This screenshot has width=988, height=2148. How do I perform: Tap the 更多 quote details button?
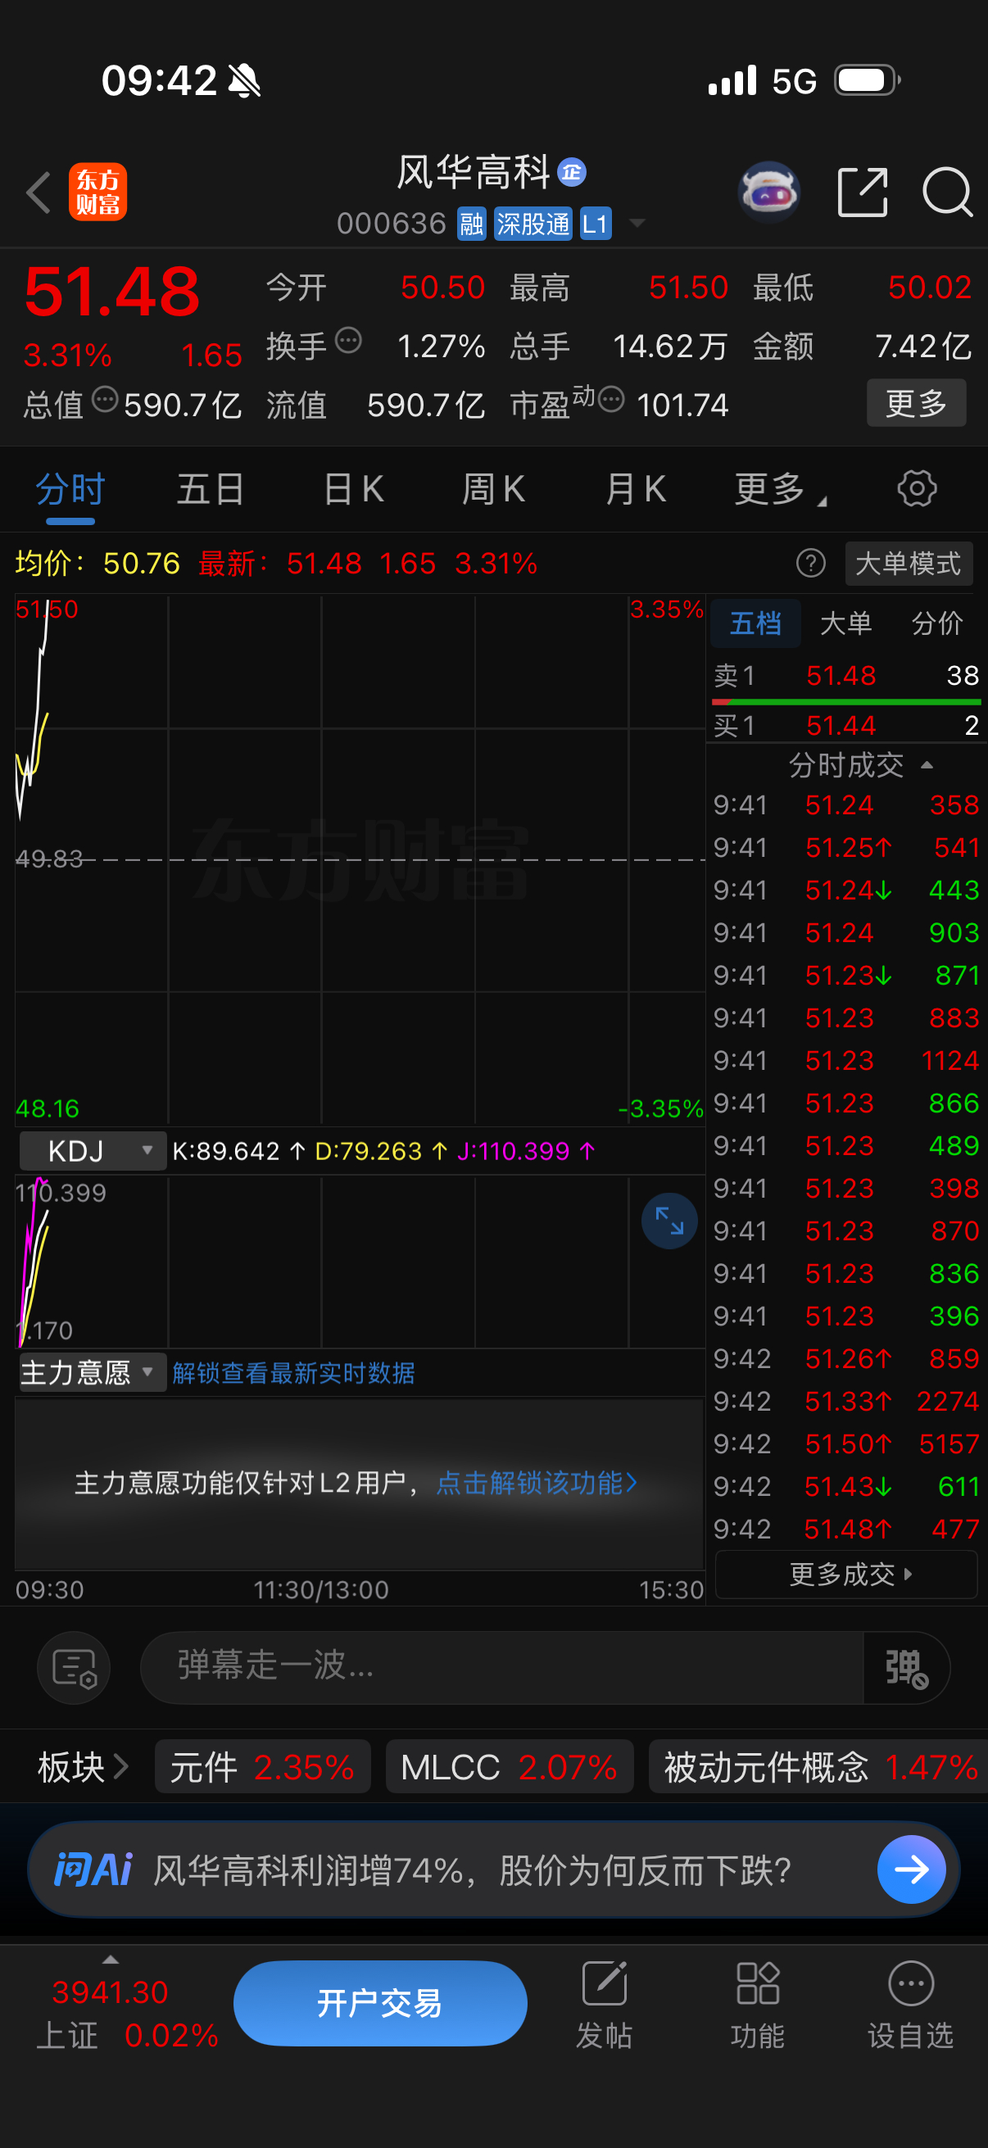[916, 403]
